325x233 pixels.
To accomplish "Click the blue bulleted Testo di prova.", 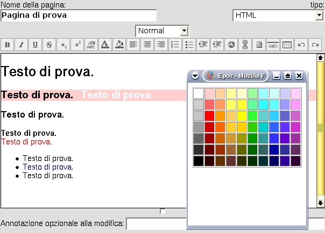I will click(x=48, y=167).
